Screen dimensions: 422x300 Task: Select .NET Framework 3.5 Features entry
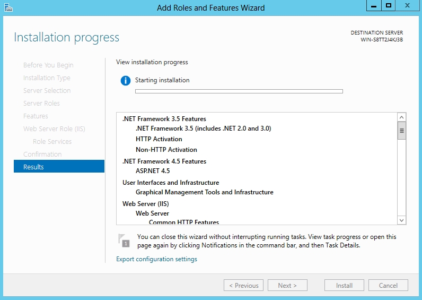(x=164, y=119)
